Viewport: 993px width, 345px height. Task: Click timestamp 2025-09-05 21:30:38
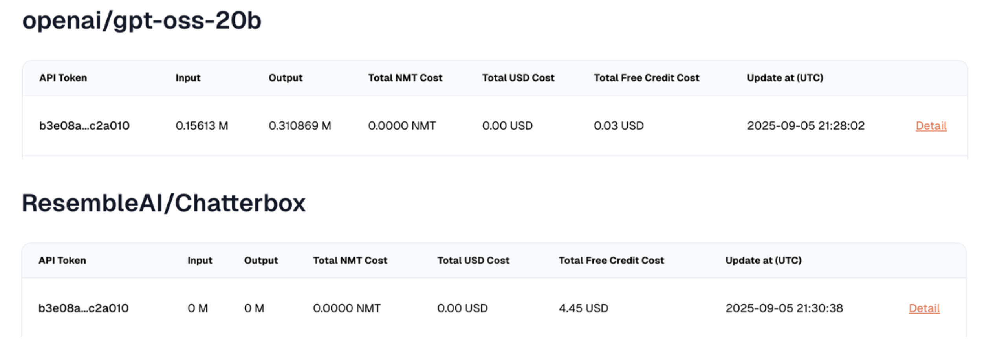pyautogui.click(x=784, y=308)
